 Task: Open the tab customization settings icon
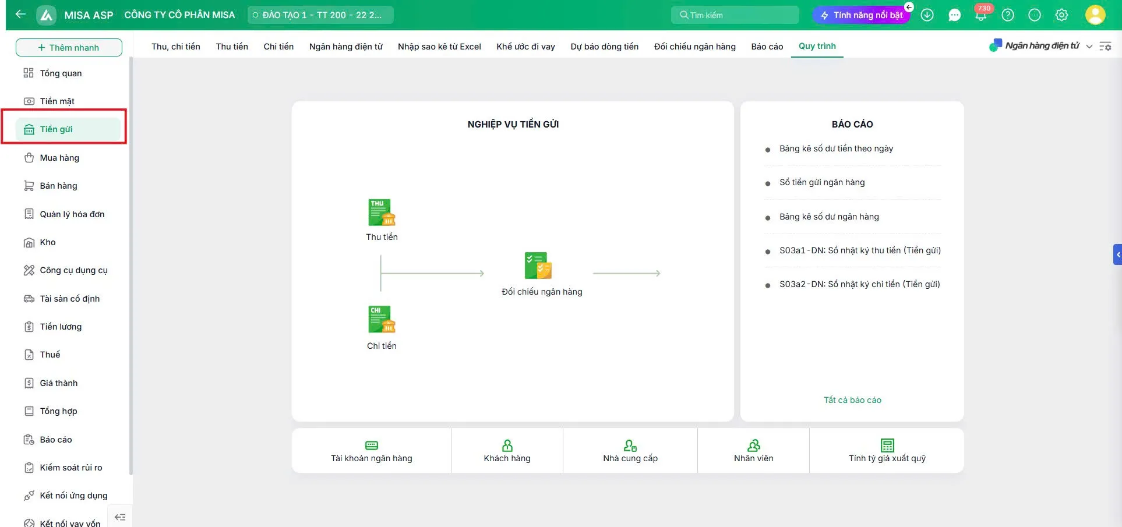1105,46
